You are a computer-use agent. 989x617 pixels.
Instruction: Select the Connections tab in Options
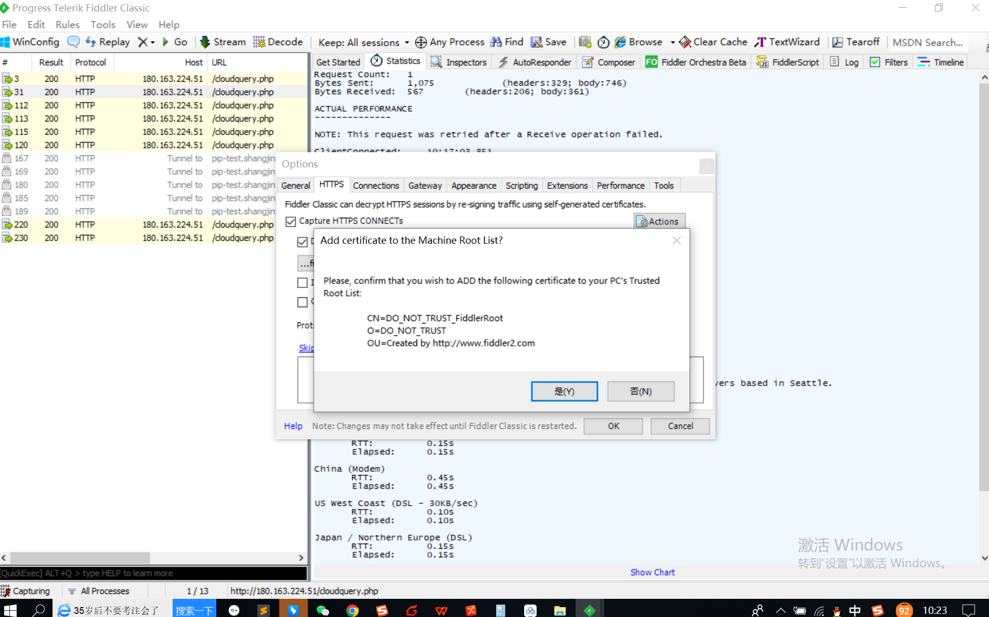pos(376,186)
